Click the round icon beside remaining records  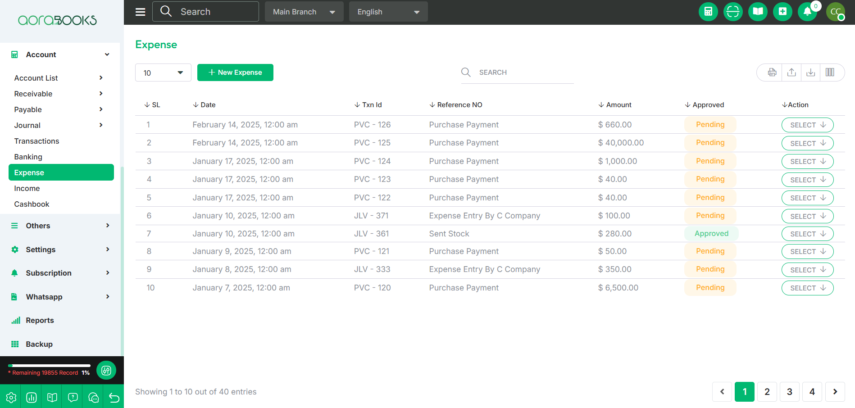106,370
